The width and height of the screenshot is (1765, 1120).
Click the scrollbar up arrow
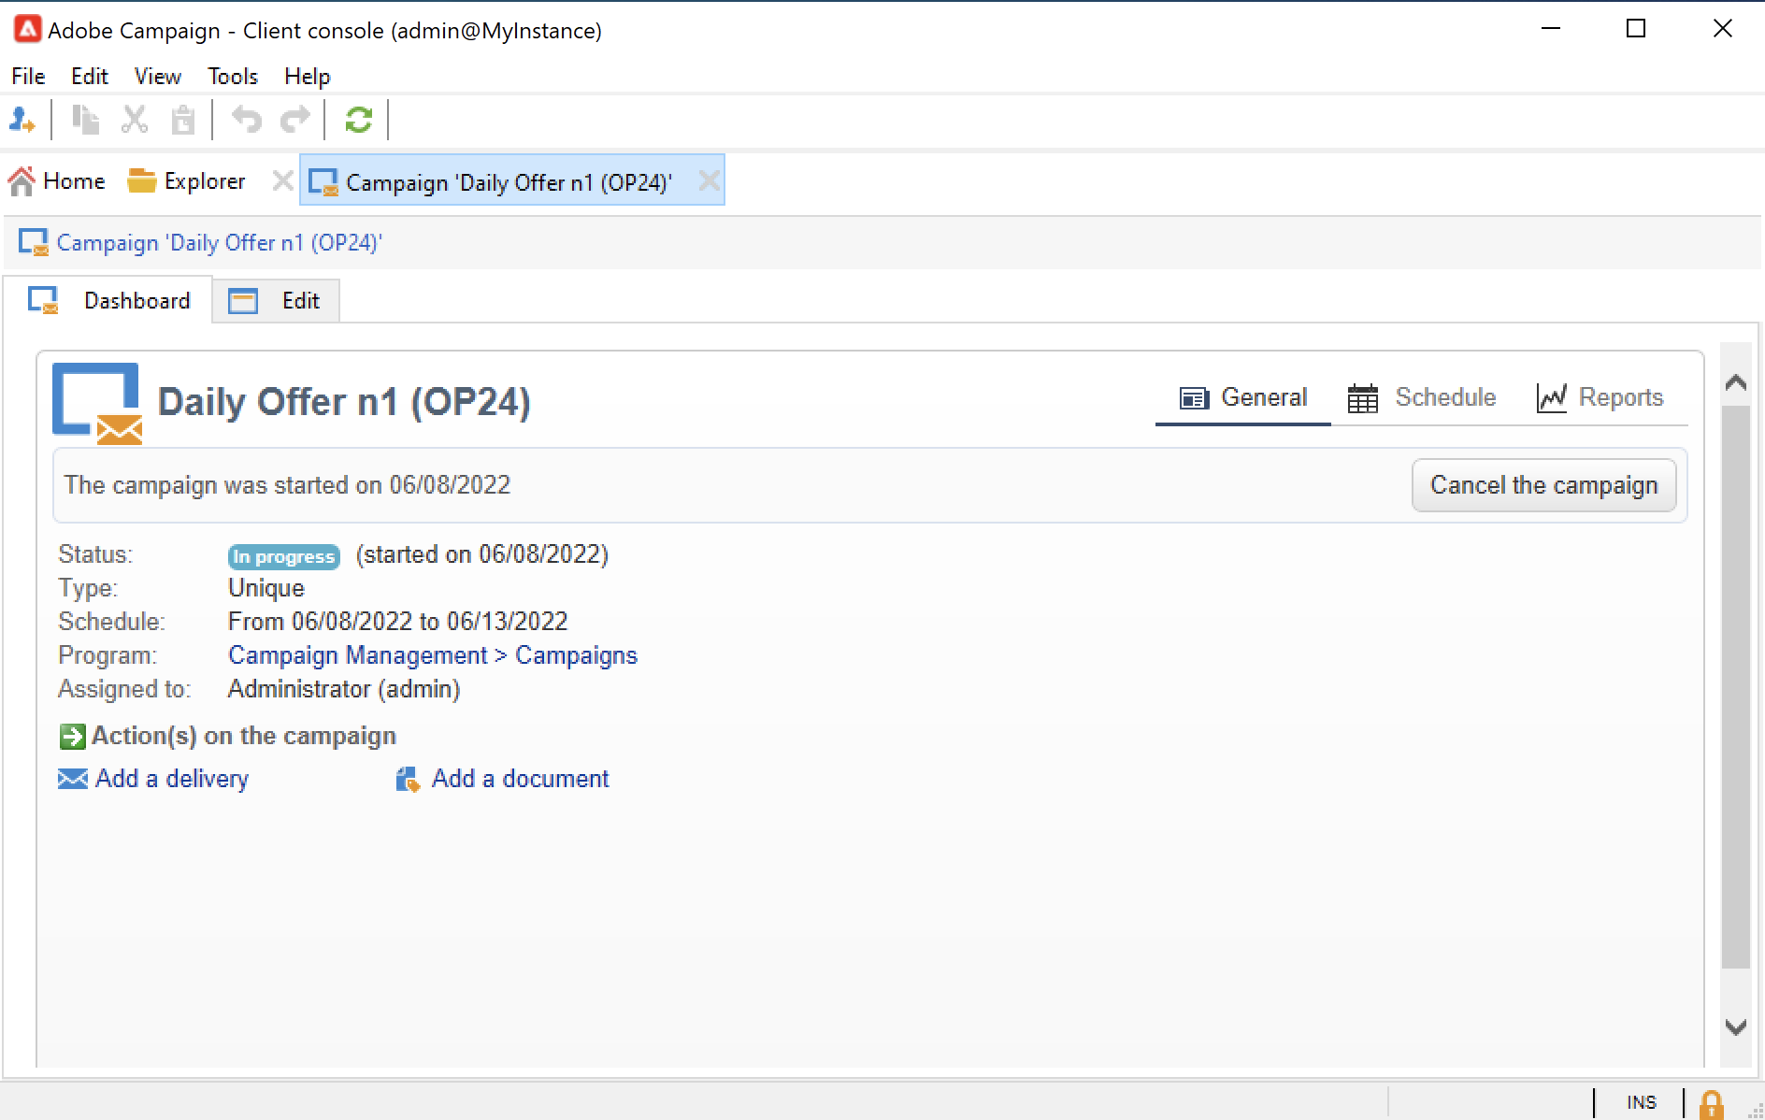point(1736,381)
